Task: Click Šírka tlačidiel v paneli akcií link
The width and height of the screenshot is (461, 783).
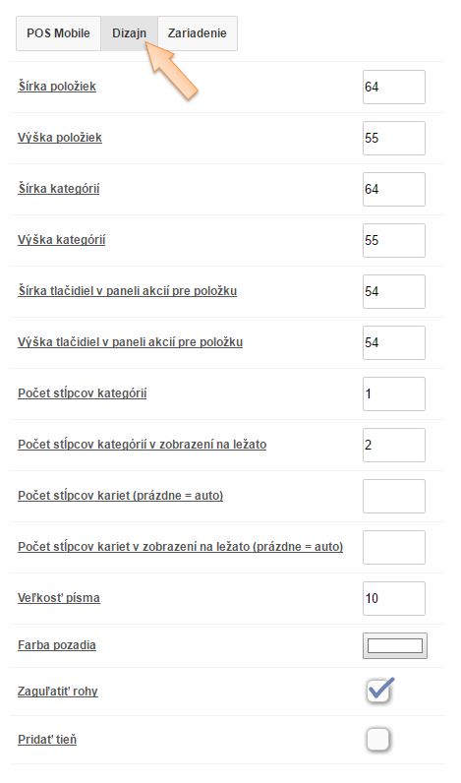Action: (127, 291)
